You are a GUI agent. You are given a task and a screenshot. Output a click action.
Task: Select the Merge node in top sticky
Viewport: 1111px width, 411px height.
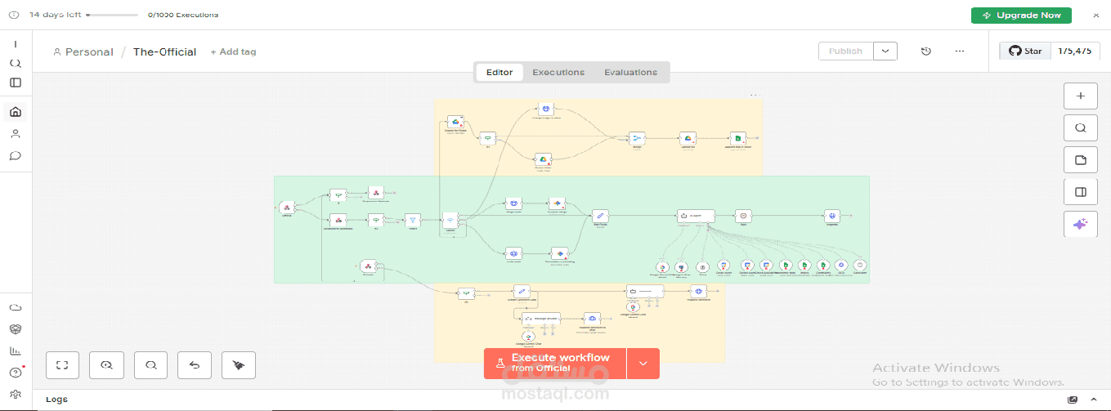[x=637, y=139]
